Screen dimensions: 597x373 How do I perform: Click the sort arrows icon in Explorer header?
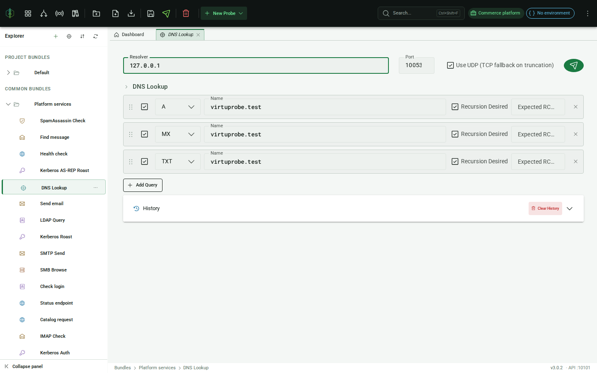coord(82,36)
